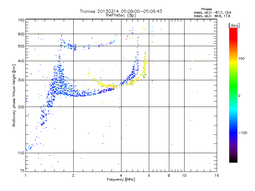Select the "mean, sd,O: -87.7, 13.6" line
This screenshot has width=255, height=191.
(212, 12)
